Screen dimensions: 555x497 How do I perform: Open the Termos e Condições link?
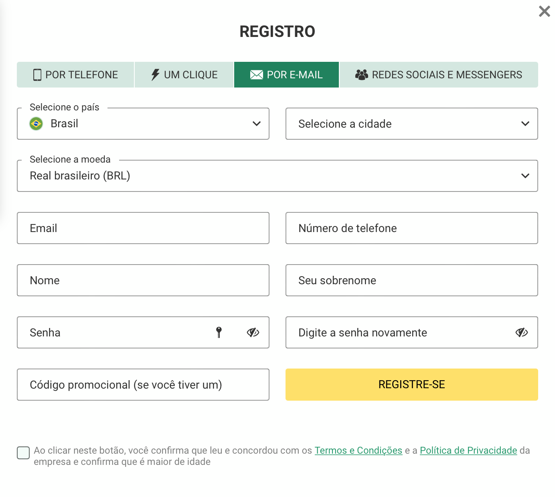(359, 450)
